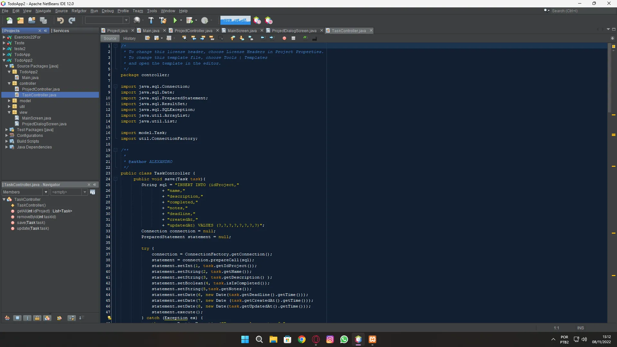Select ProjectDialogScreen.java in project tree
Viewport: 617px width, 347px height.
44,124
